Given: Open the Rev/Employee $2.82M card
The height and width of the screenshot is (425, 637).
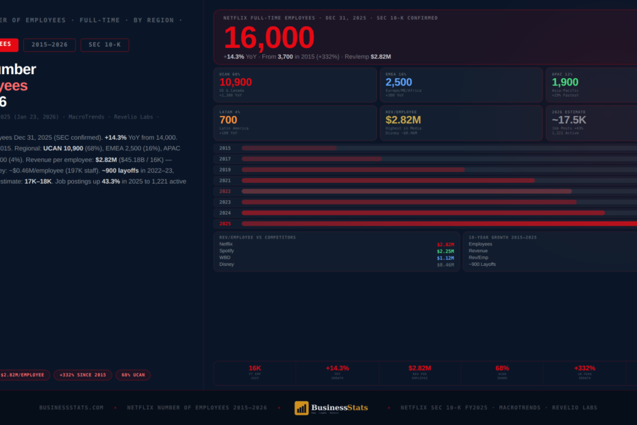Looking at the screenshot, I should tap(462, 123).
